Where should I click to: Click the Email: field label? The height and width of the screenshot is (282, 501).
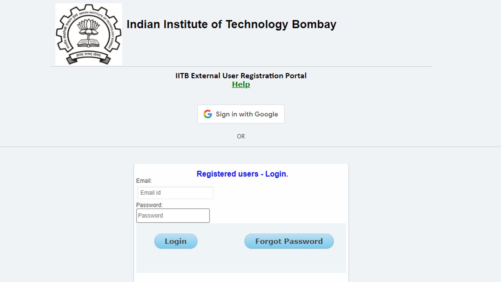pos(144,181)
